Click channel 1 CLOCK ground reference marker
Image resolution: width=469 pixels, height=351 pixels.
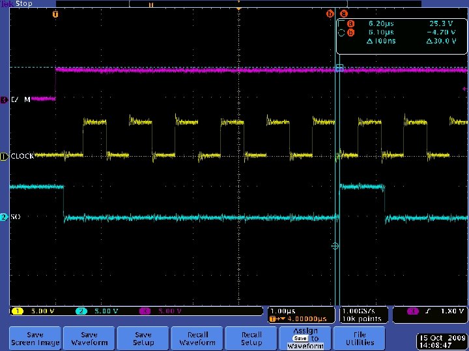[x=4, y=157]
